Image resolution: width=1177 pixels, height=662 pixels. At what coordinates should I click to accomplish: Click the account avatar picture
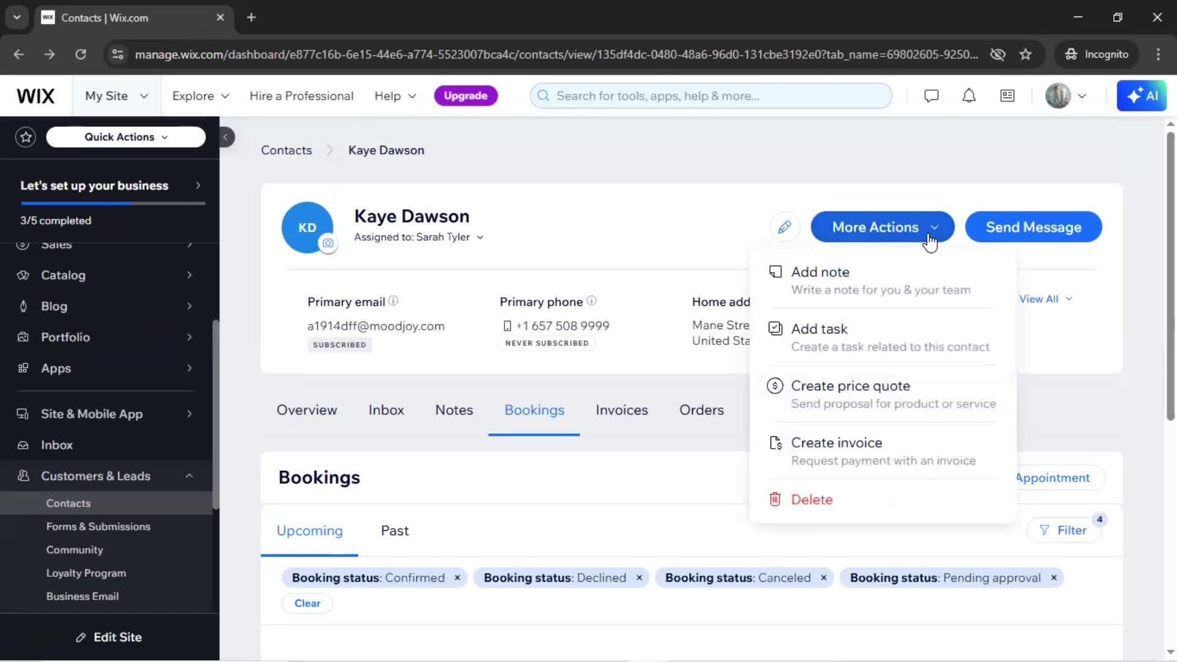pos(1058,96)
